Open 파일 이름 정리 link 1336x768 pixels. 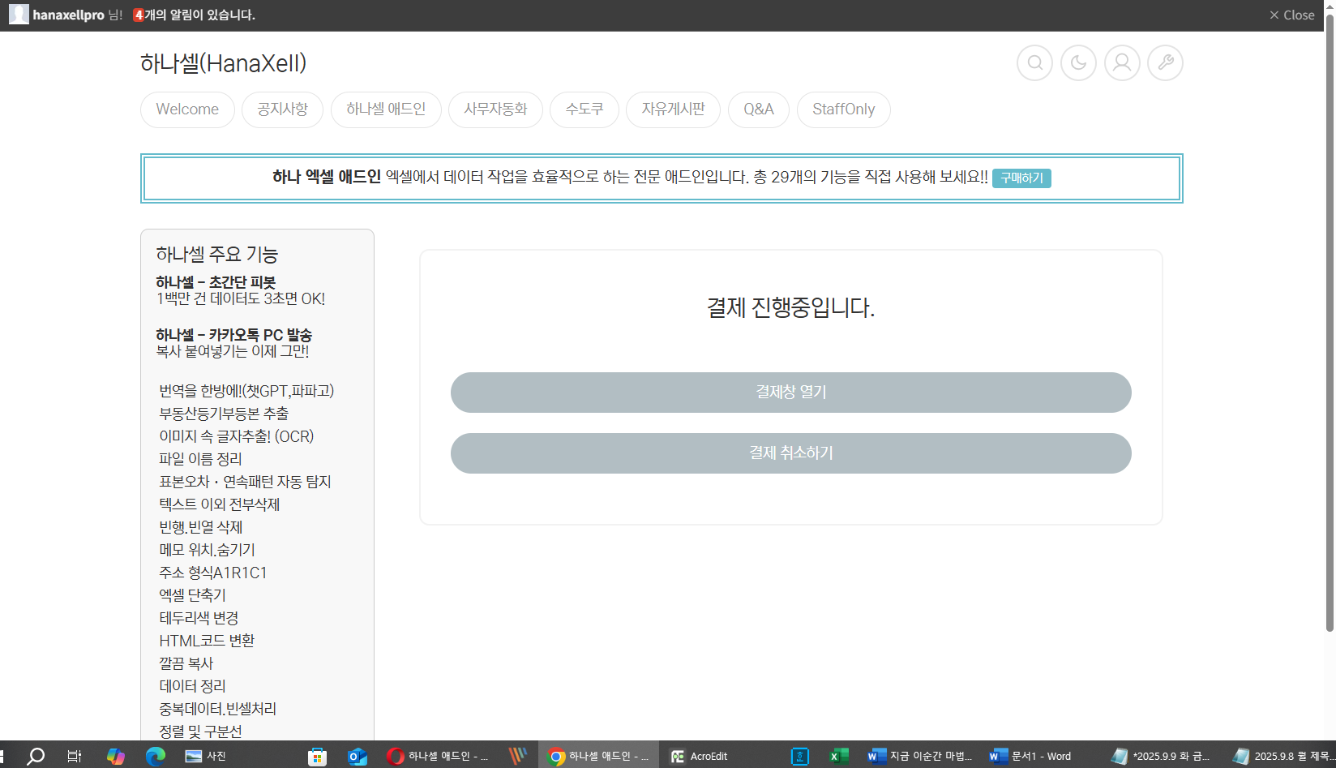pyautogui.click(x=200, y=459)
